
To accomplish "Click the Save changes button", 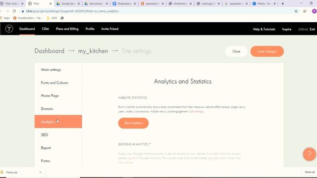I will click(267, 51).
